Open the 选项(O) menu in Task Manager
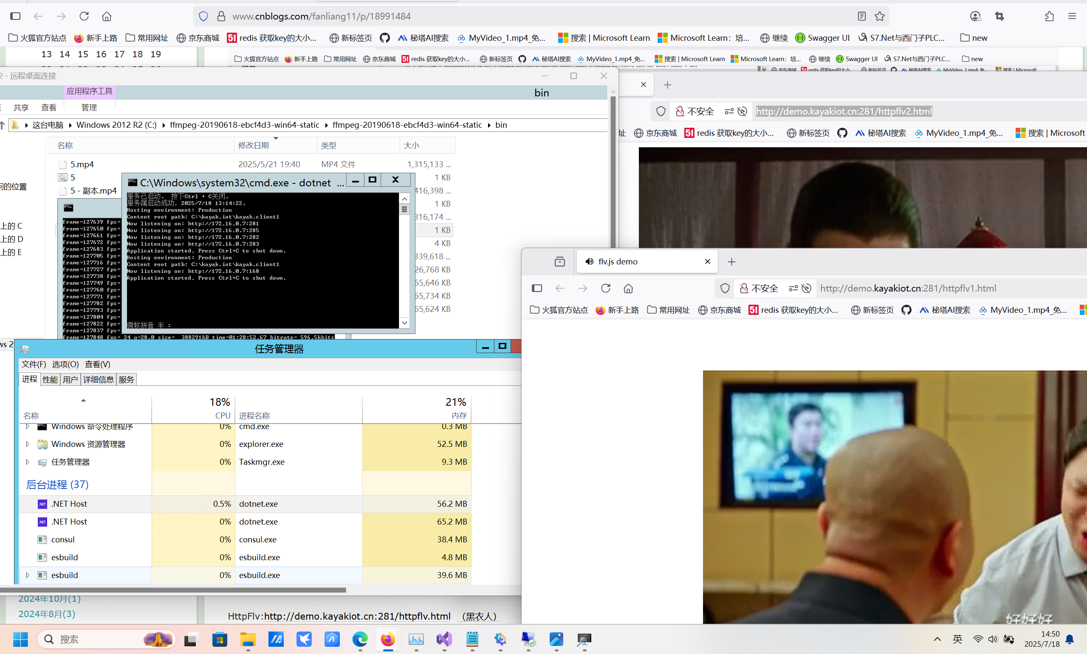The height and width of the screenshot is (654, 1087). point(65,364)
